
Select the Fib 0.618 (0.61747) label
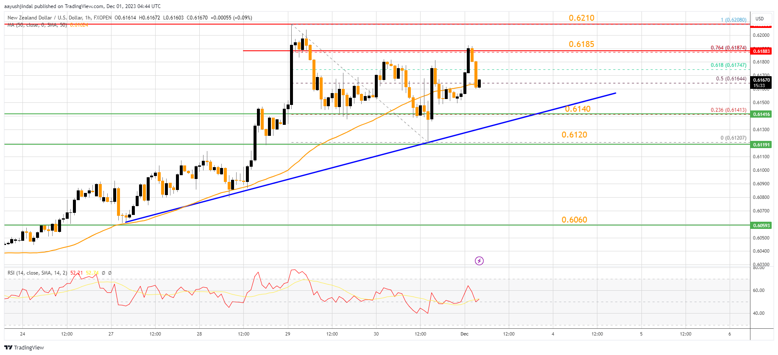click(728, 65)
